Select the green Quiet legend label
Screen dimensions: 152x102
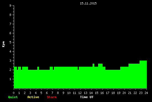pos(13,97)
